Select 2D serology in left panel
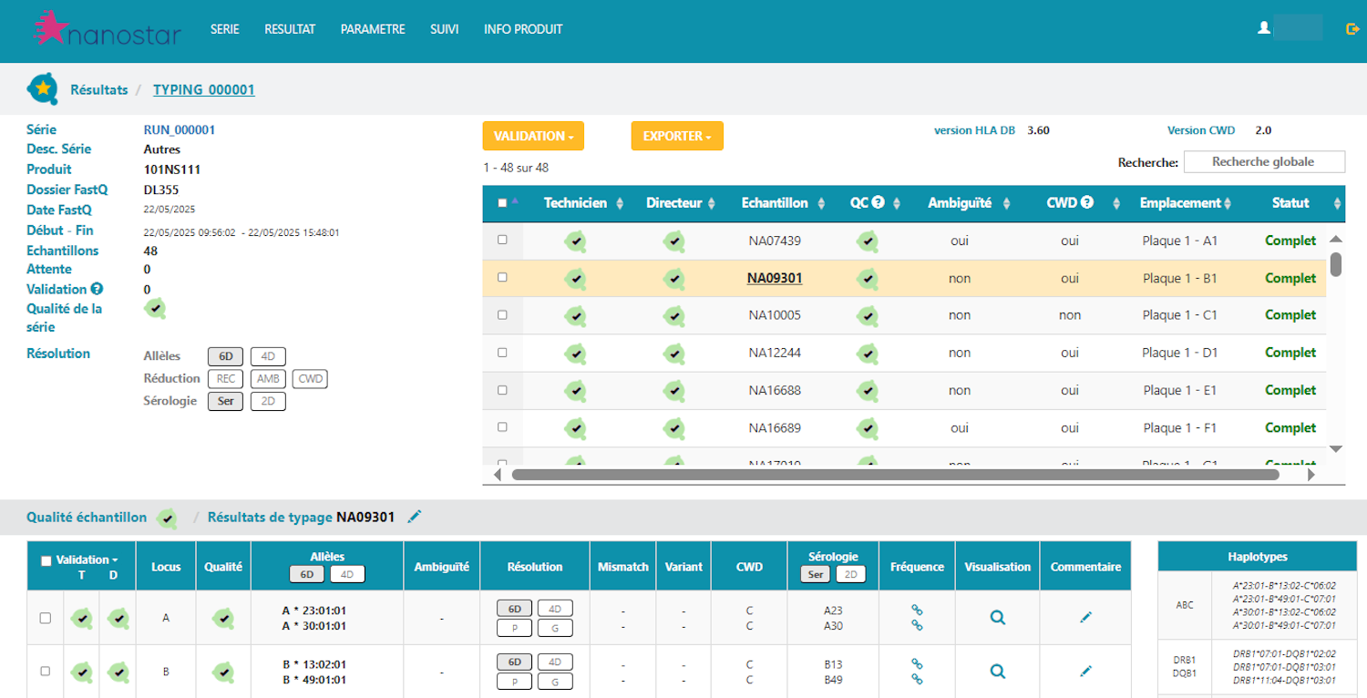The width and height of the screenshot is (1367, 698). [x=268, y=401]
